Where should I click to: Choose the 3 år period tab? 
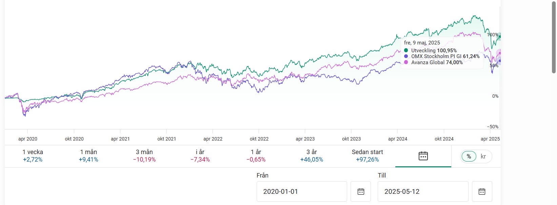[312, 156]
